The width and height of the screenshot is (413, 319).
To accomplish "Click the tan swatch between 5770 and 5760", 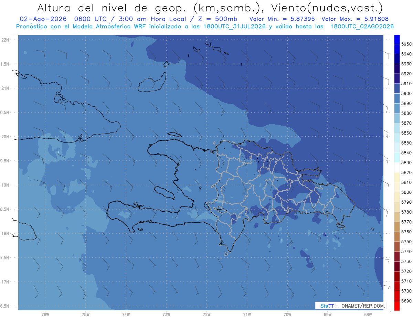I will click(396, 227).
